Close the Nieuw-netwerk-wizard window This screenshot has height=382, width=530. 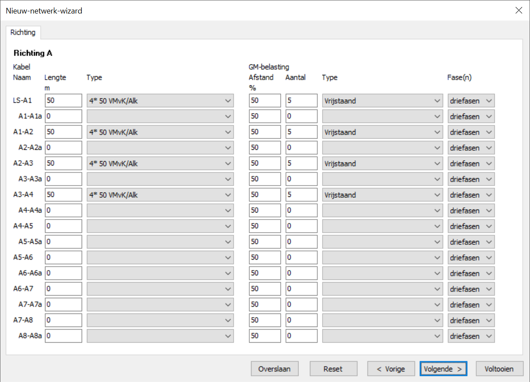coord(519,10)
